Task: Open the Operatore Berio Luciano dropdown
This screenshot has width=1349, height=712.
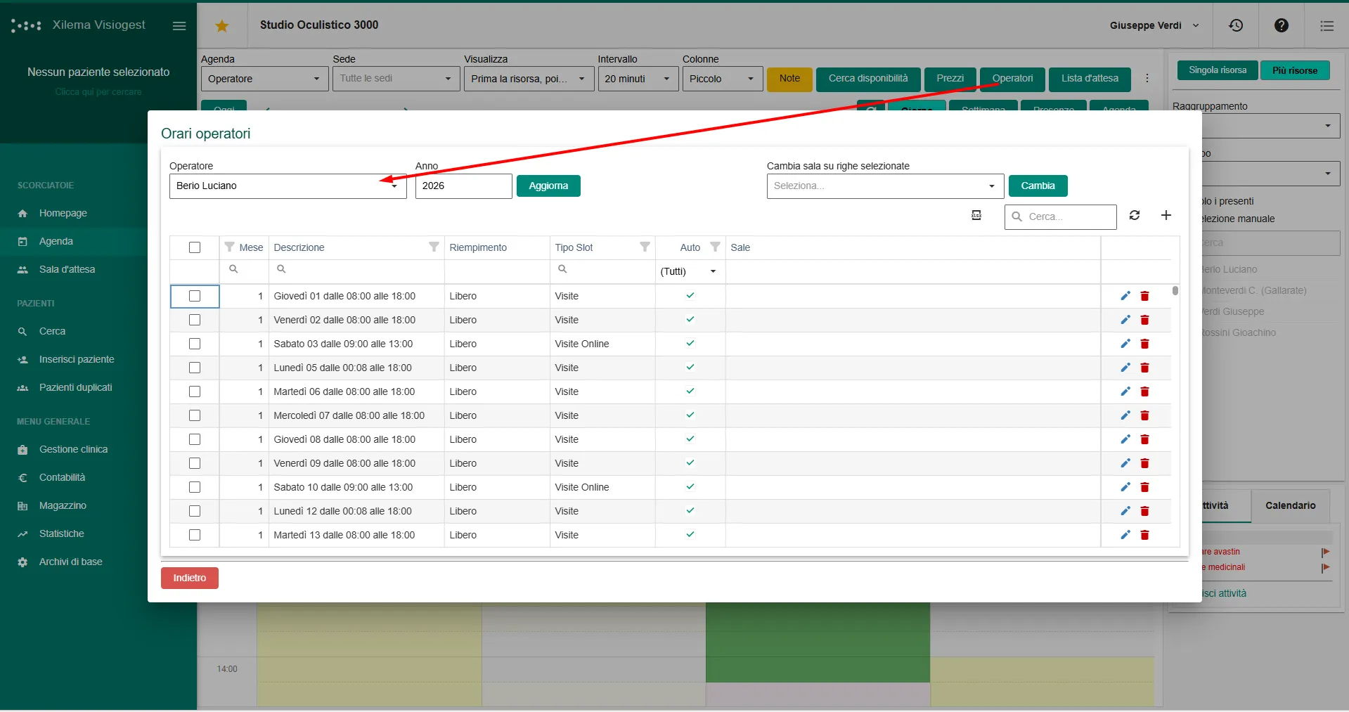Action: pos(288,186)
